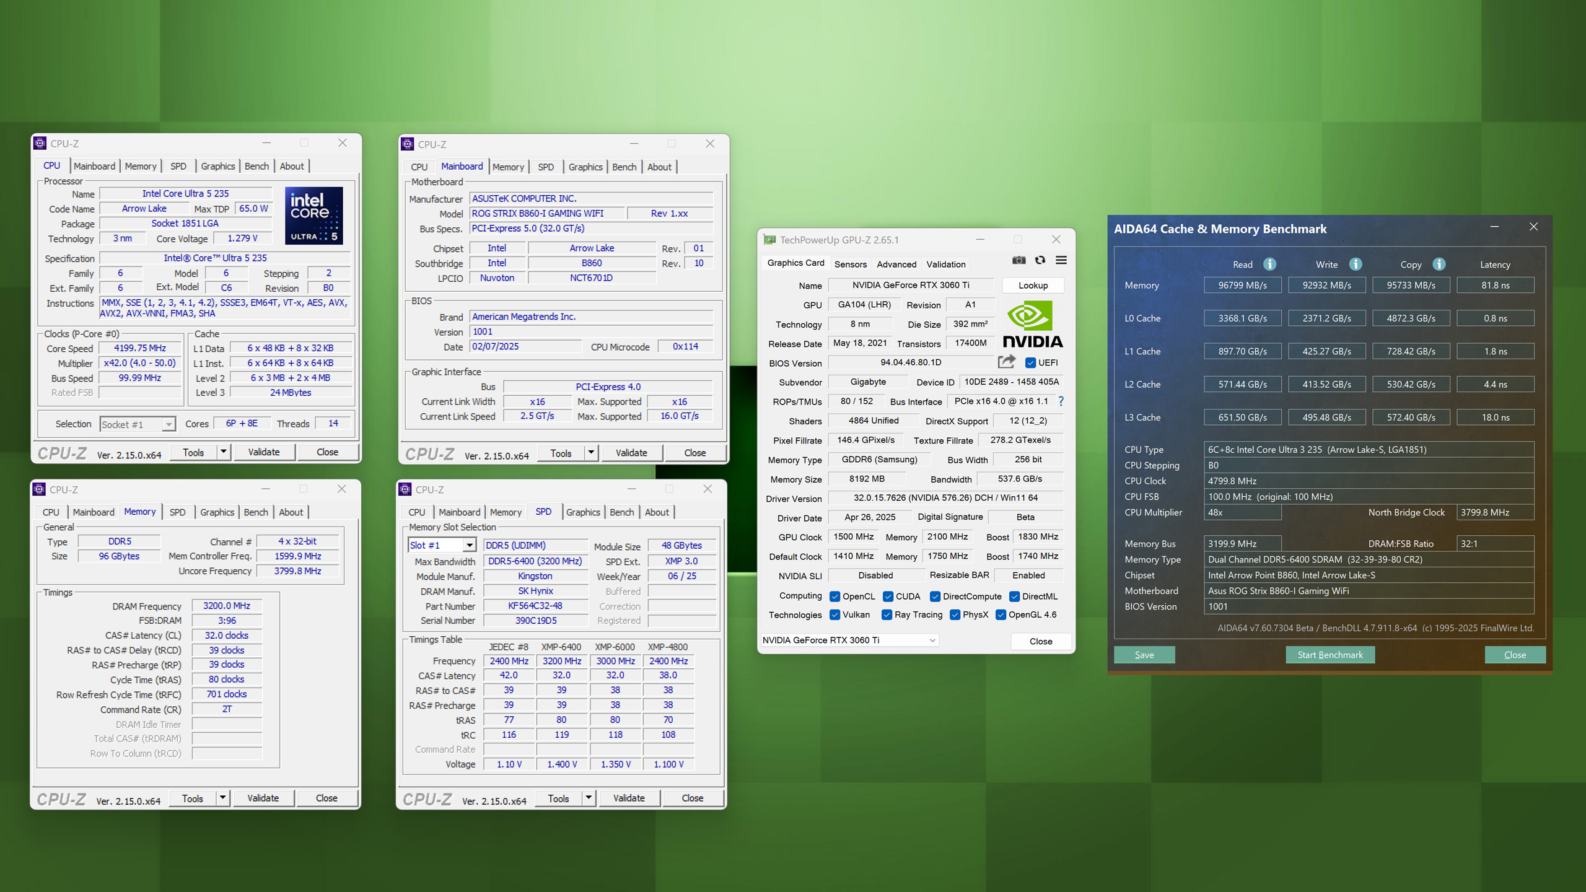Image resolution: width=1586 pixels, height=892 pixels.
Task: Click the CPU Microcode 0x114 value
Action: click(685, 347)
